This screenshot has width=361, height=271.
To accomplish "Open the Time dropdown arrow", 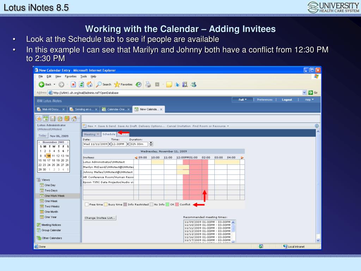I will click(x=128, y=144).
